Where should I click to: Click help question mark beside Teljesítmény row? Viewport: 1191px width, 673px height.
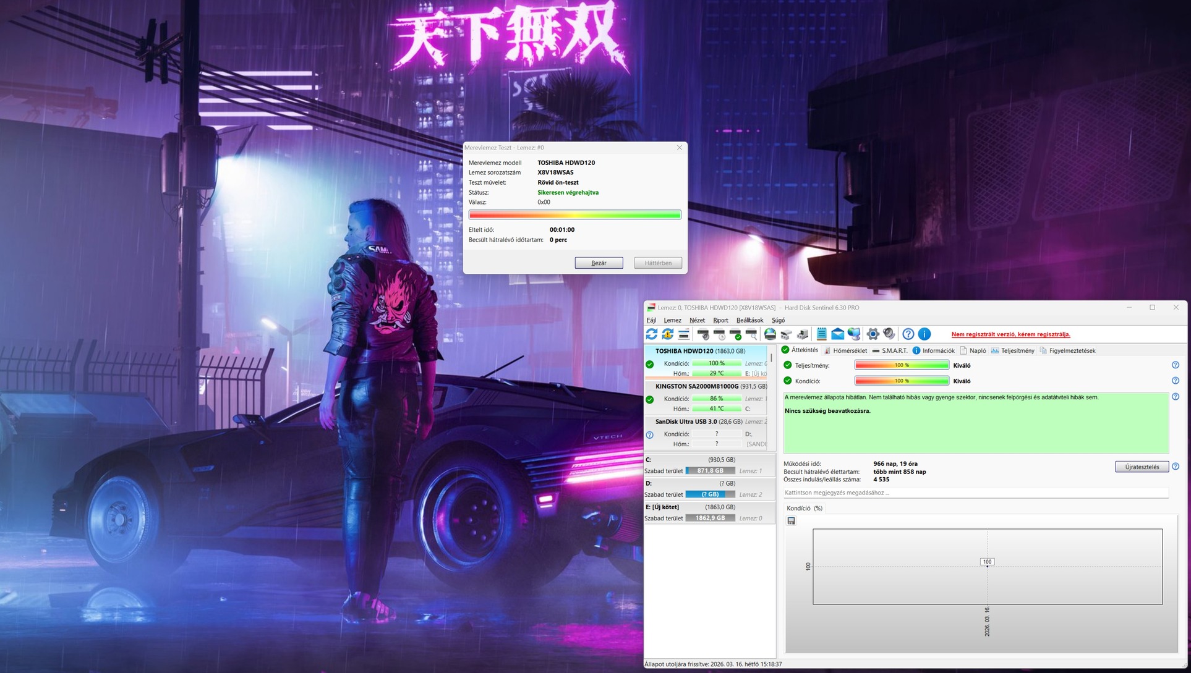click(1175, 365)
